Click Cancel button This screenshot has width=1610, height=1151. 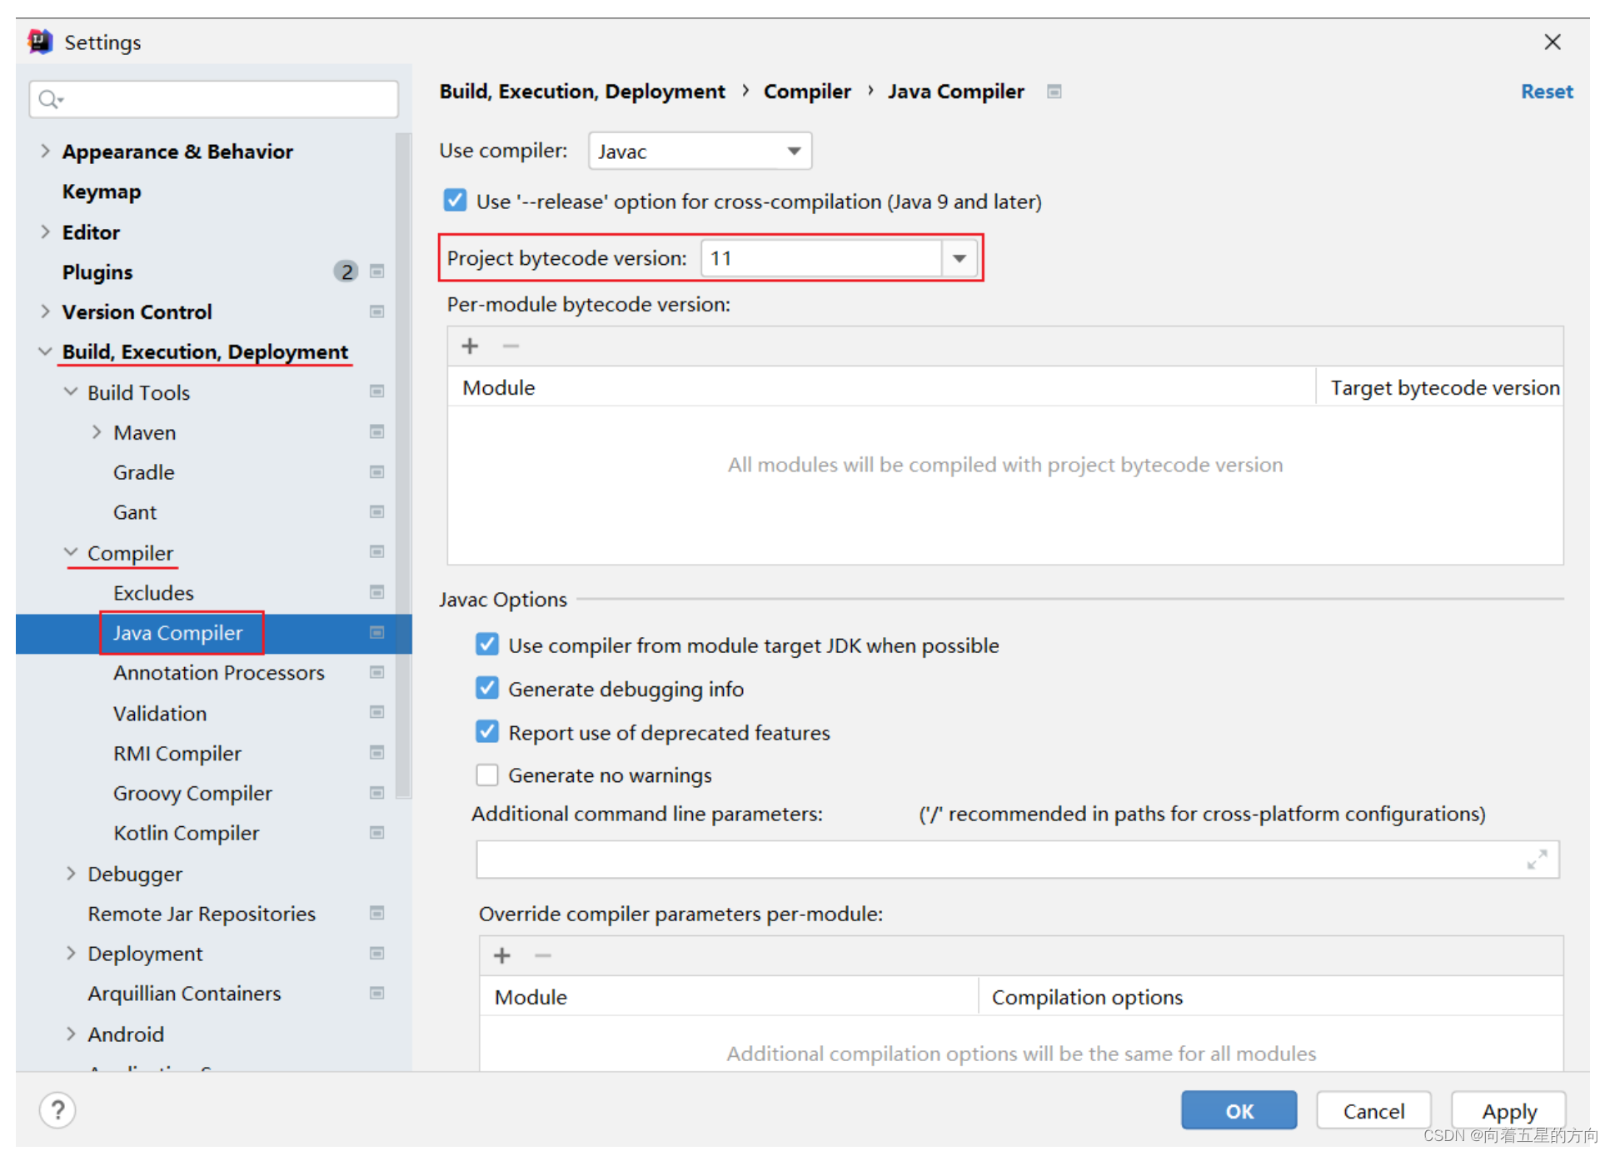(1373, 1110)
